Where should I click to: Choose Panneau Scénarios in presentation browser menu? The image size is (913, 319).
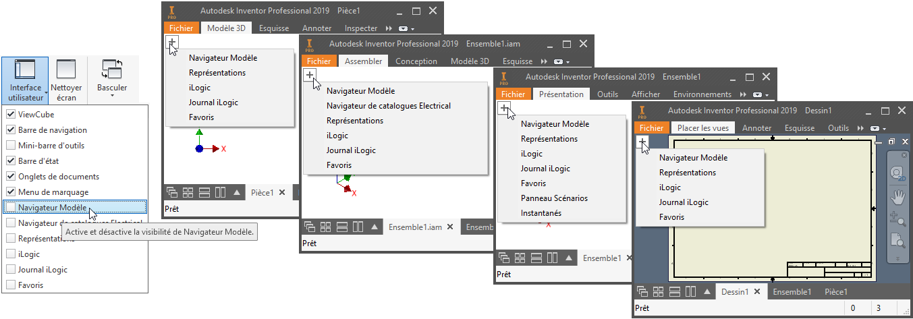click(554, 198)
